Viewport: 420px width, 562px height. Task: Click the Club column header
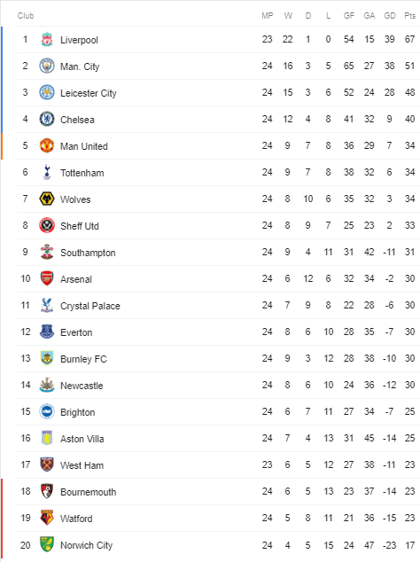(x=26, y=16)
